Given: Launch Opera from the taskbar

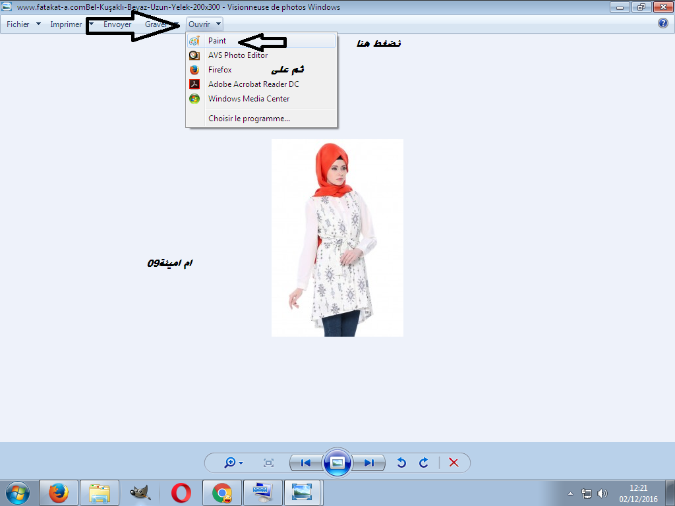Looking at the screenshot, I should tap(181, 492).
